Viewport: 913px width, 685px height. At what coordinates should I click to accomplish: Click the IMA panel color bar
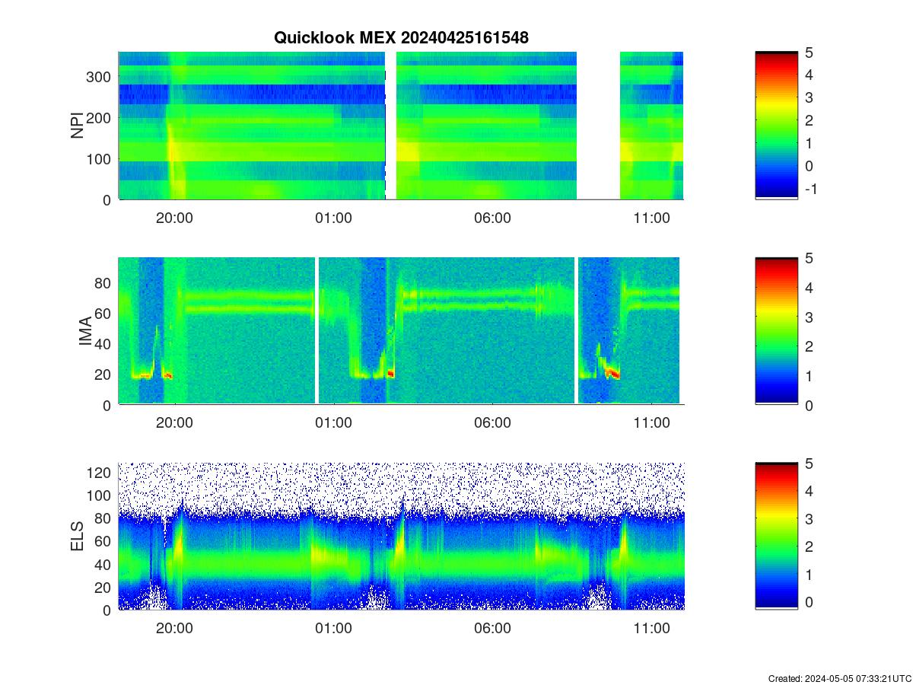tap(776, 331)
